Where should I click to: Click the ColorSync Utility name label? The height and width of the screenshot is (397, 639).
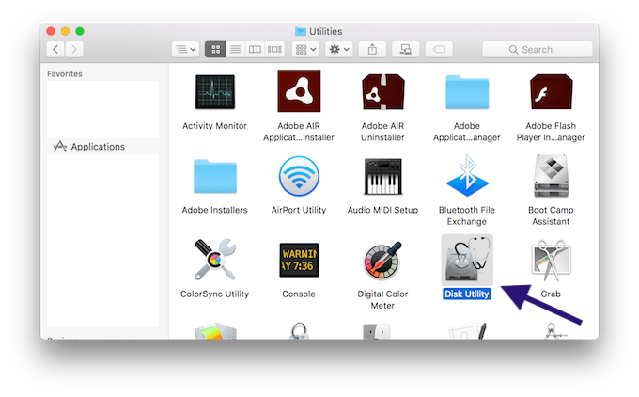click(x=215, y=294)
